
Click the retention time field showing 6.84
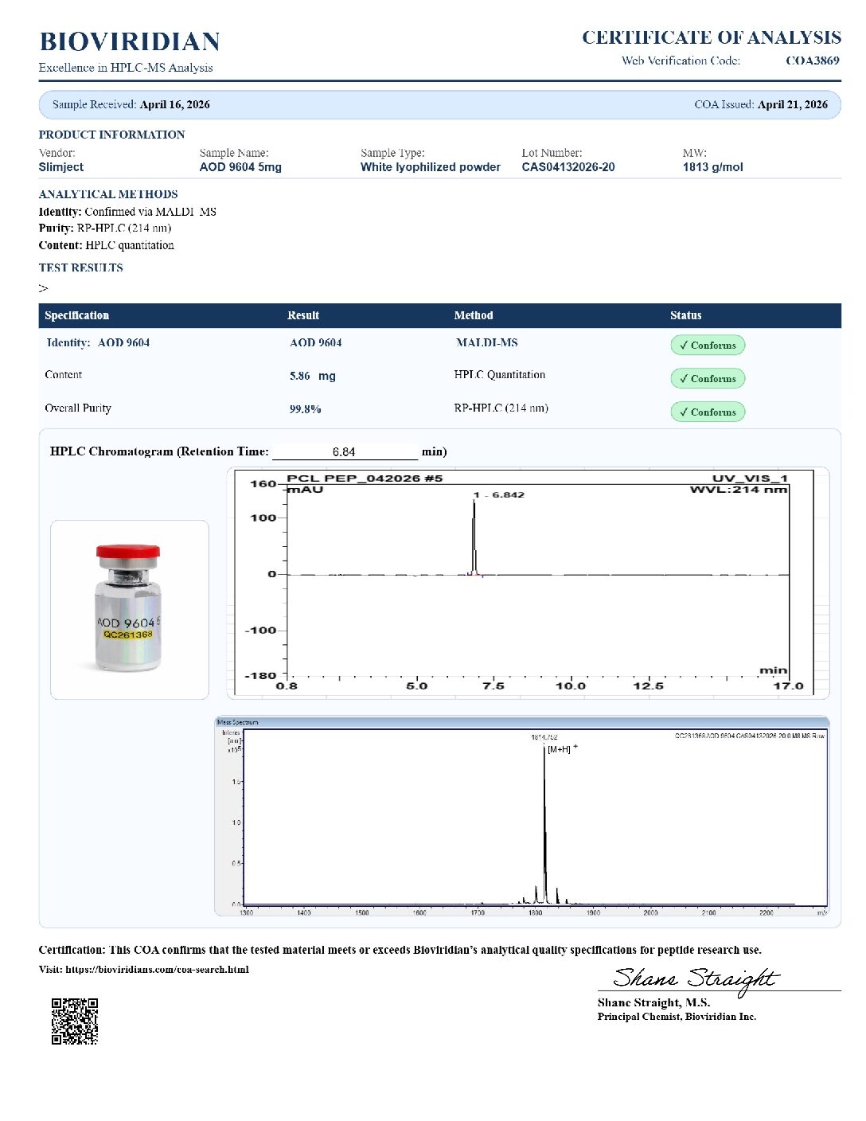pos(345,452)
